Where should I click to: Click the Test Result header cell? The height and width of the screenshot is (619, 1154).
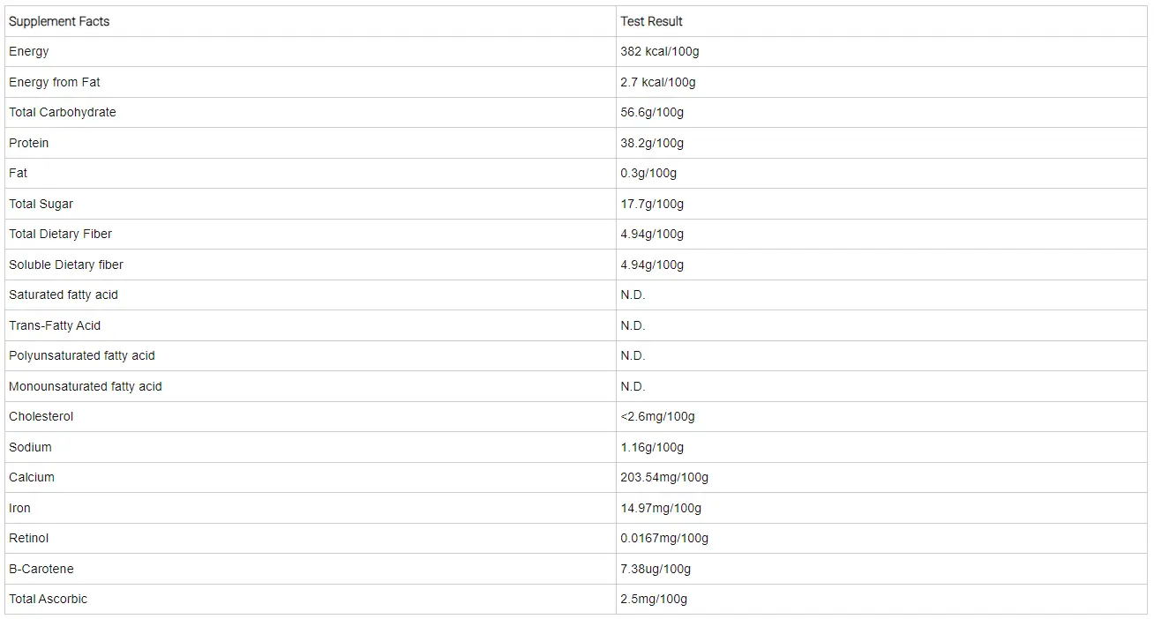[651, 21]
